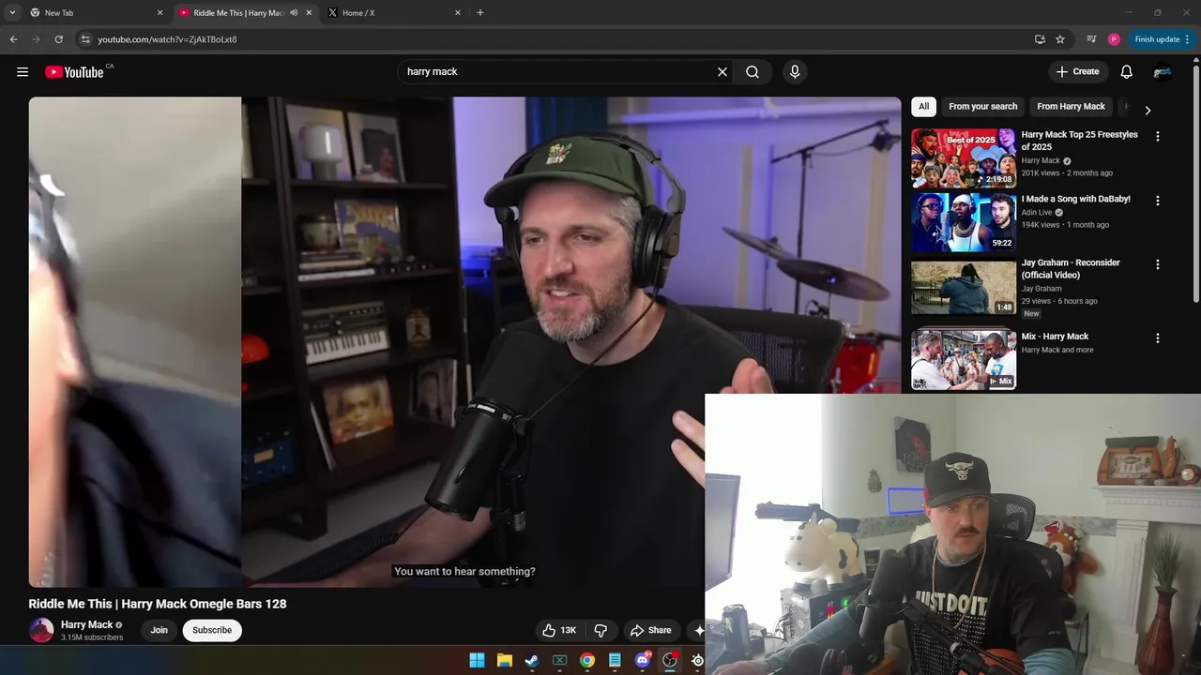Open I Made a Song with DaBaby title
Screen dimensions: 1201x675
pyautogui.click(x=1075, y=200)
